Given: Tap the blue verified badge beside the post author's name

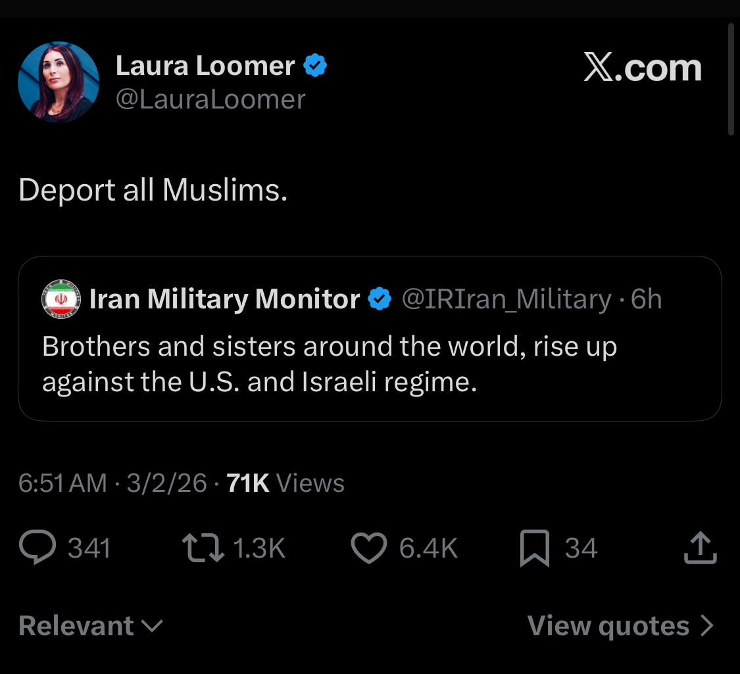Looking at the screenshot, I should coord(316,66).
